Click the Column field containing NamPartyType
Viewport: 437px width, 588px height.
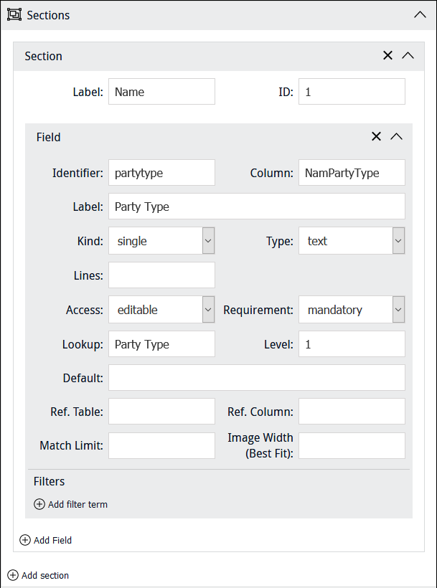352,172
